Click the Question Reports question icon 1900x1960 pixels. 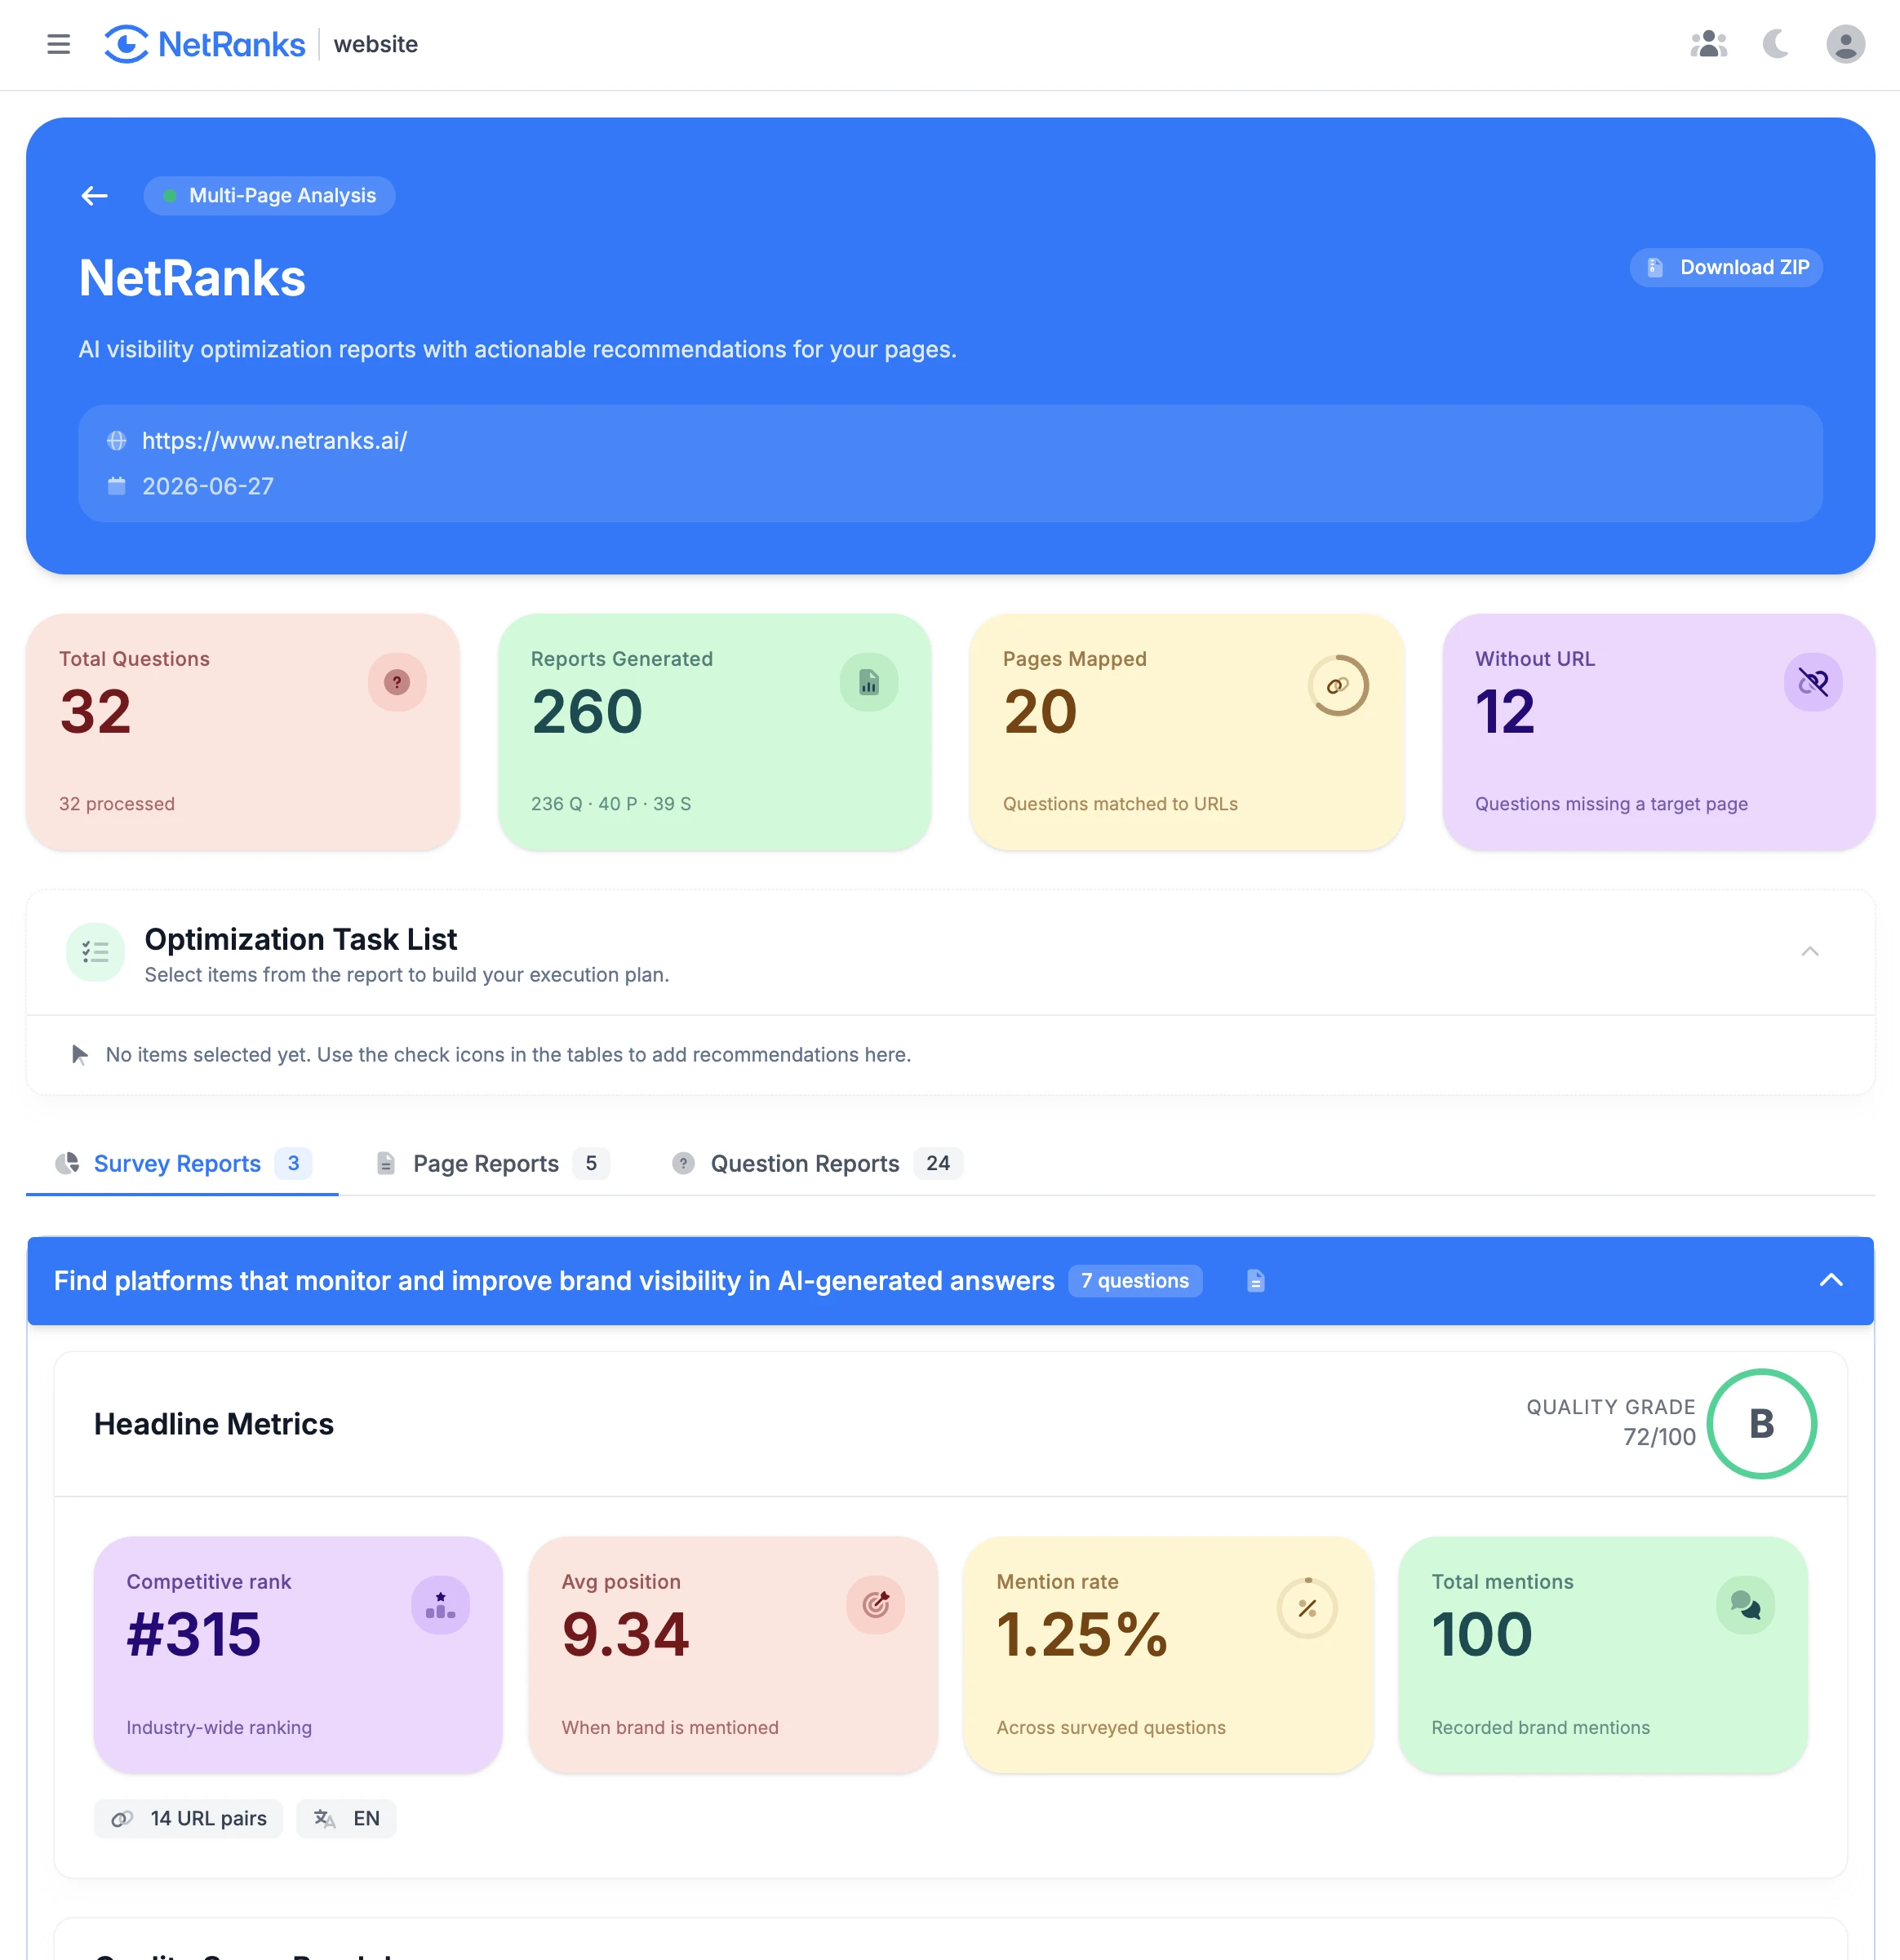(x=683, y=1163)
